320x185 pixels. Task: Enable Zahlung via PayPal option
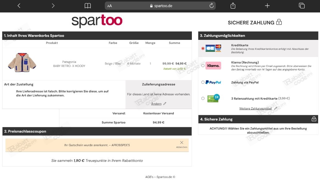pos(203,82)
